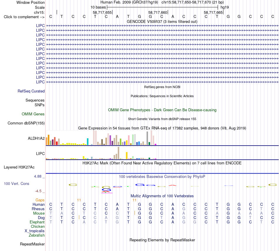Open the RepeatMasker track label
This screenshot has height=251, width=279.
point(32,244)
